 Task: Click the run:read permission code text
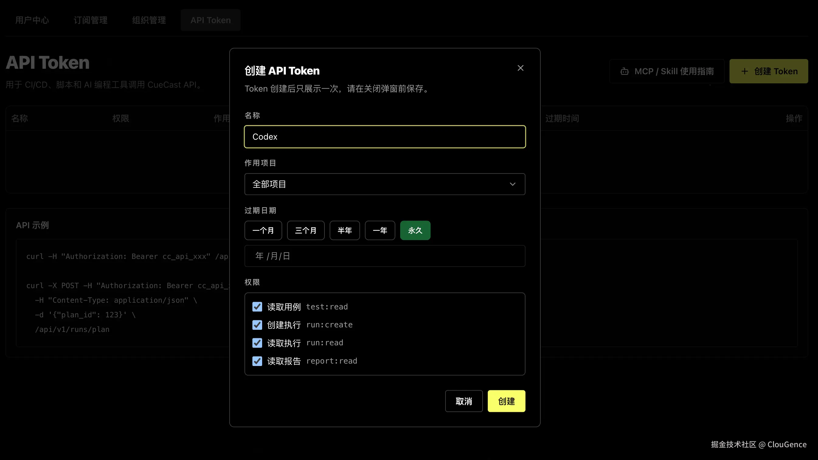(x=324, y=343)
